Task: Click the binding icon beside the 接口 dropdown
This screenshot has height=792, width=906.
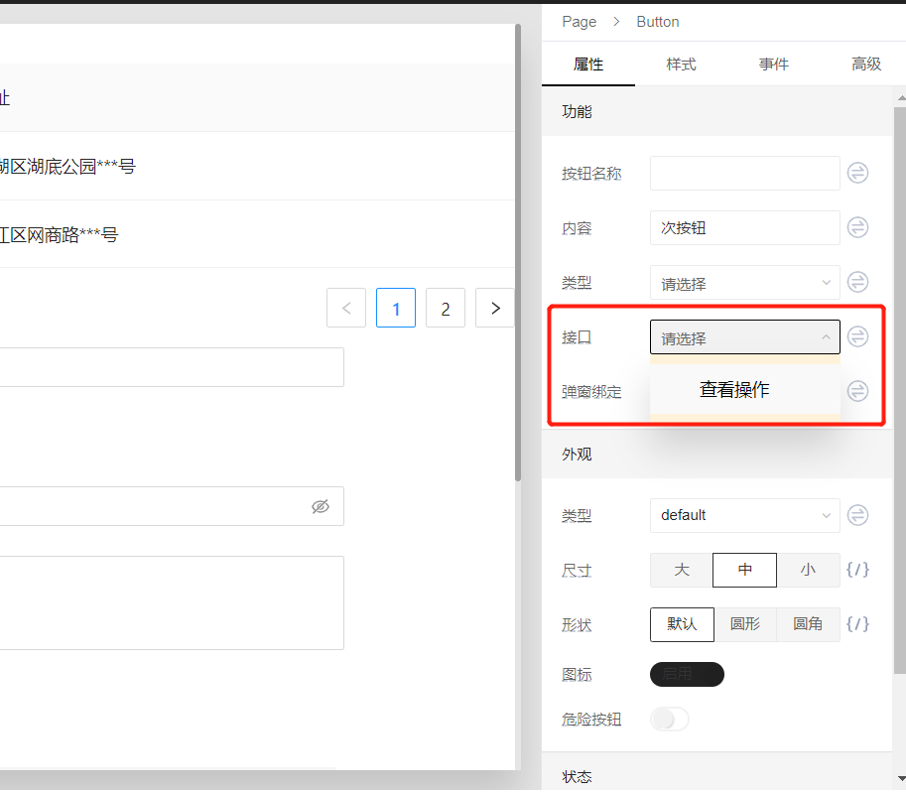Action: pyautogui.click(x=857, y=336)
